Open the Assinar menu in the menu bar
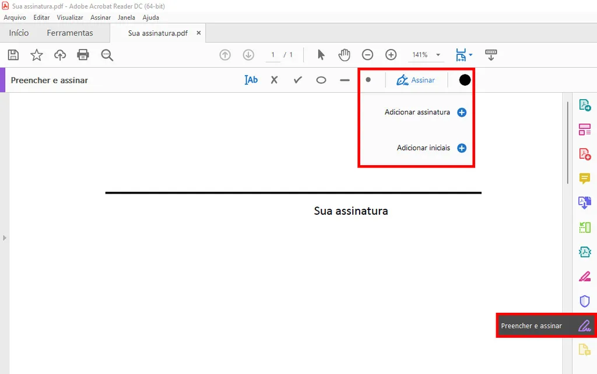The width and height of the screenshot is (597, 374). point(100,18)
